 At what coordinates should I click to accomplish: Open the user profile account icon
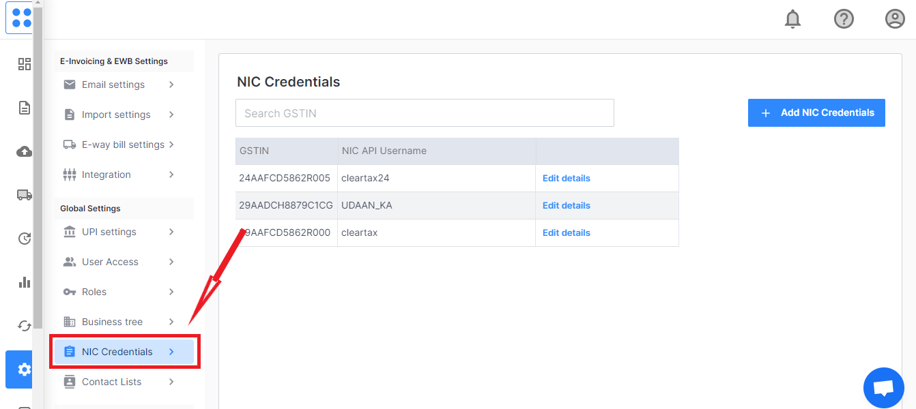tap(894, 19)
